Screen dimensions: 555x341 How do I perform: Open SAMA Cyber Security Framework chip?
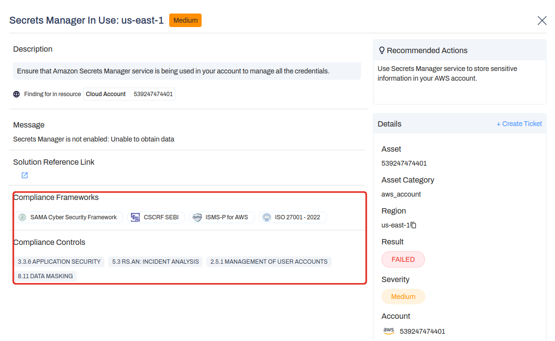[69, 217]
